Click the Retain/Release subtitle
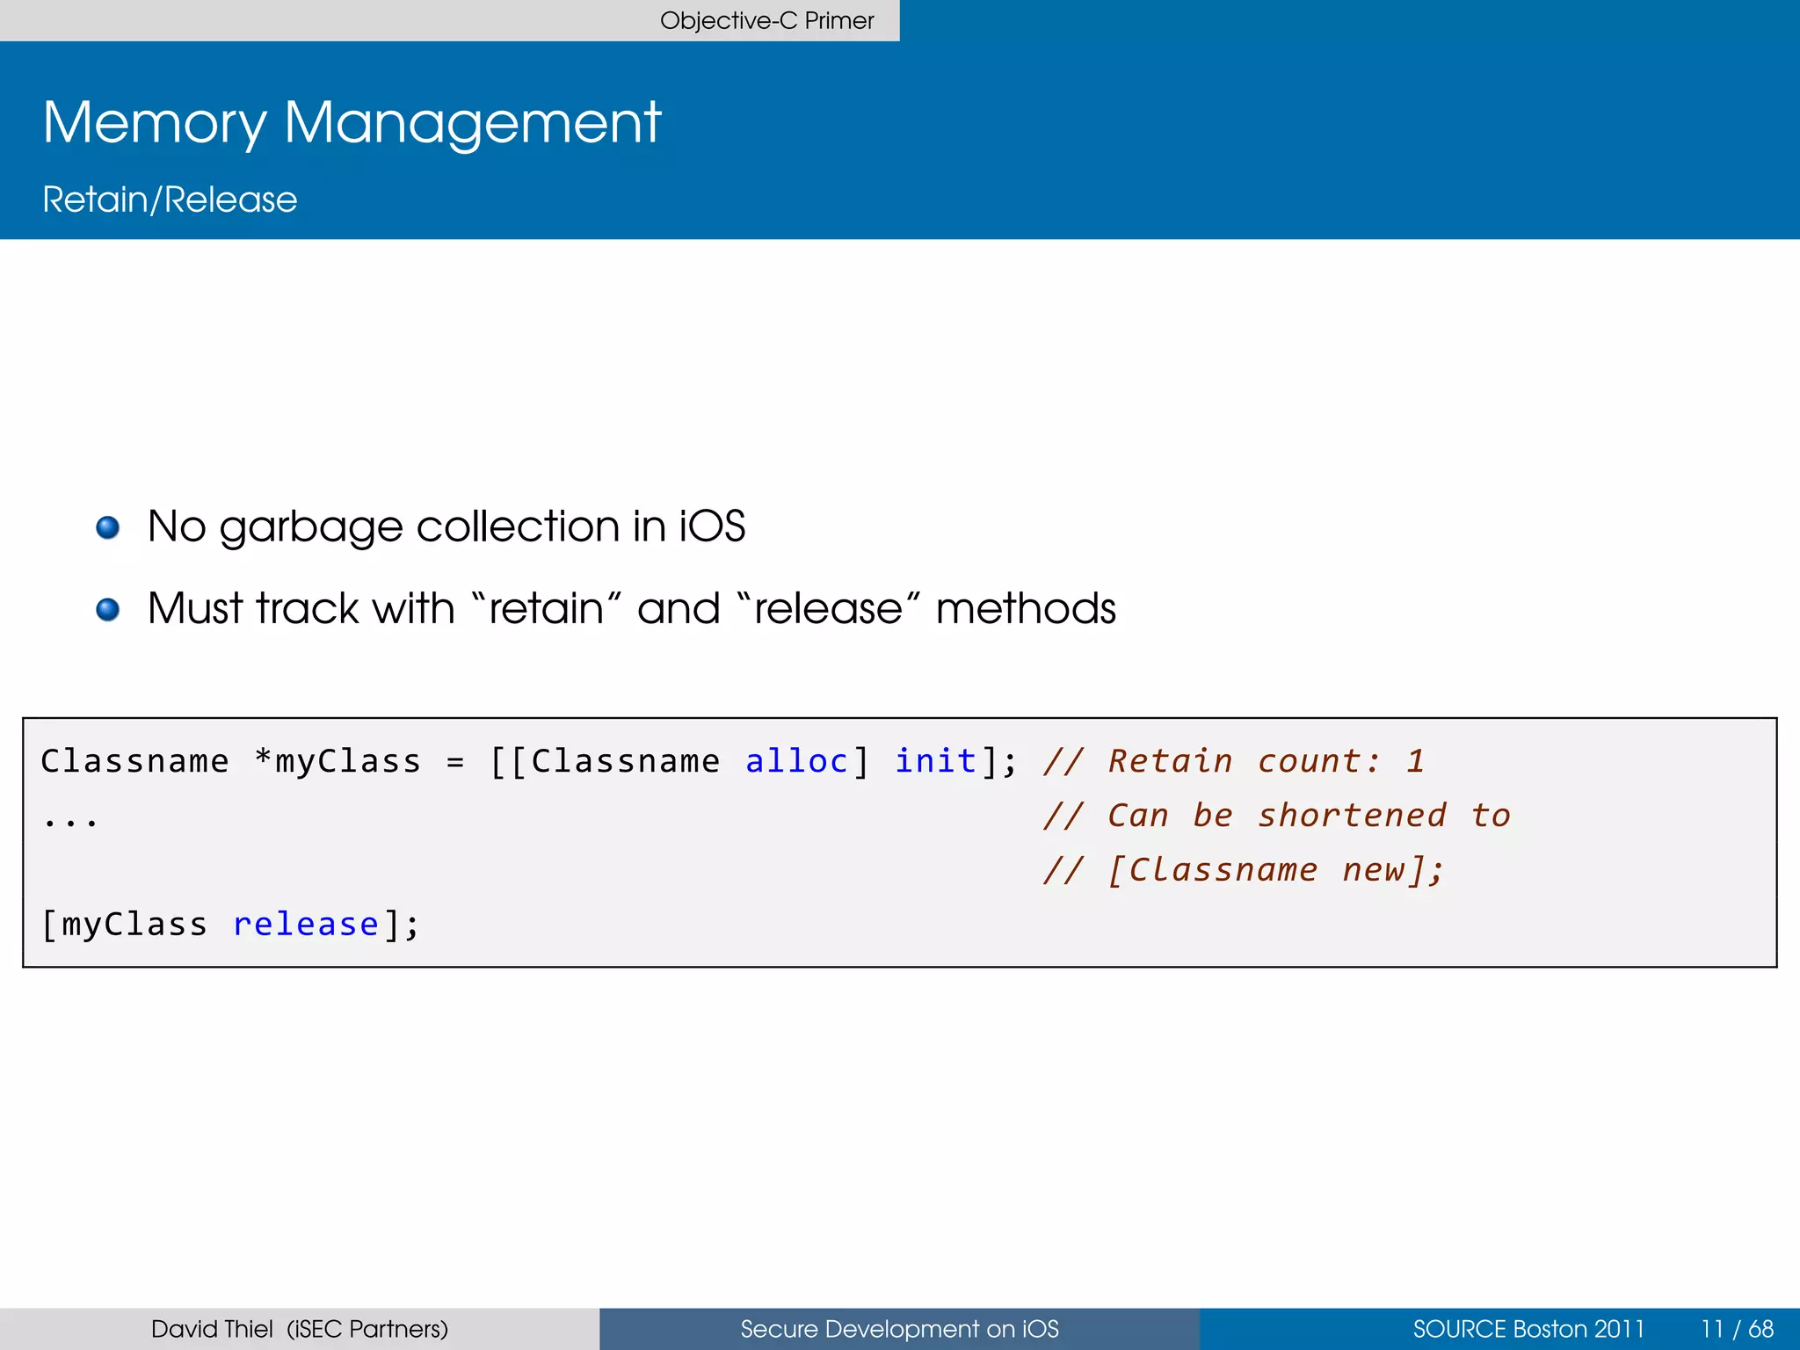This screenshot has height=1350, width=1800. click(x=170, y=200)
